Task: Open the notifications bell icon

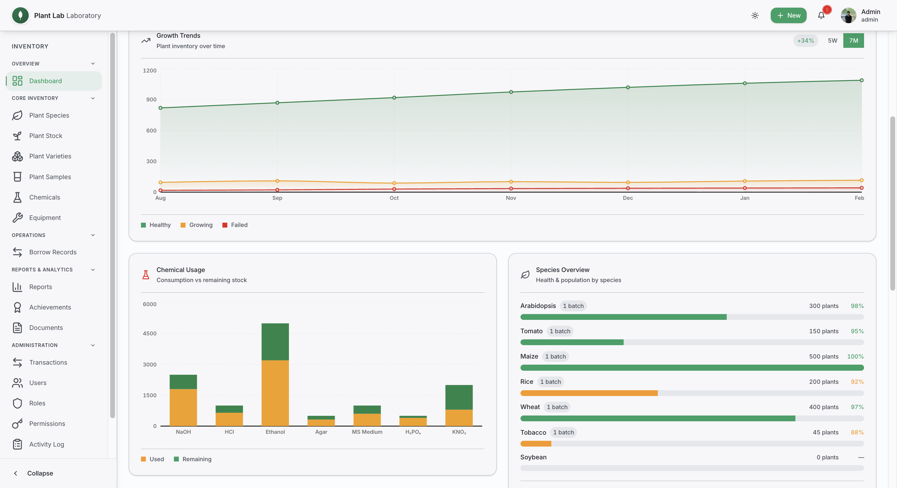Action: tap(821, 15)
